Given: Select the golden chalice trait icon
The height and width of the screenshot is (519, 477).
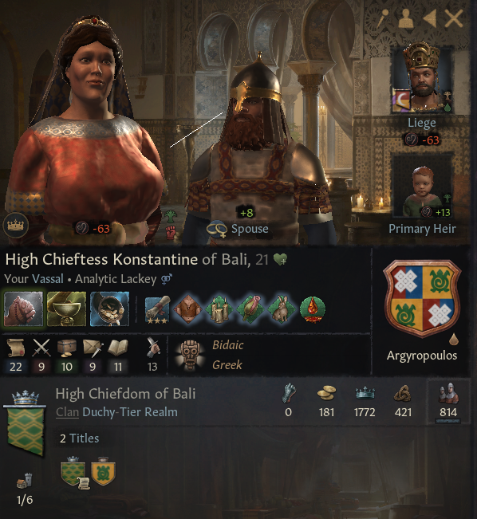Looking at the screenshot, I should click(x=66, y=309).
